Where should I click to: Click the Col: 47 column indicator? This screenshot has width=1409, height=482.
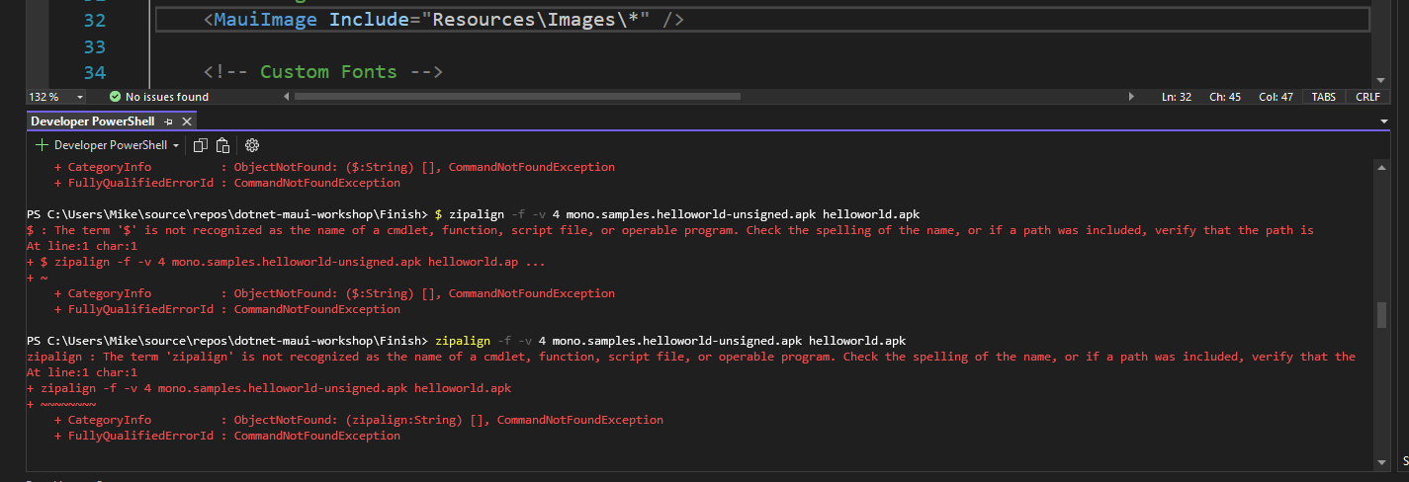[1276, 97]
